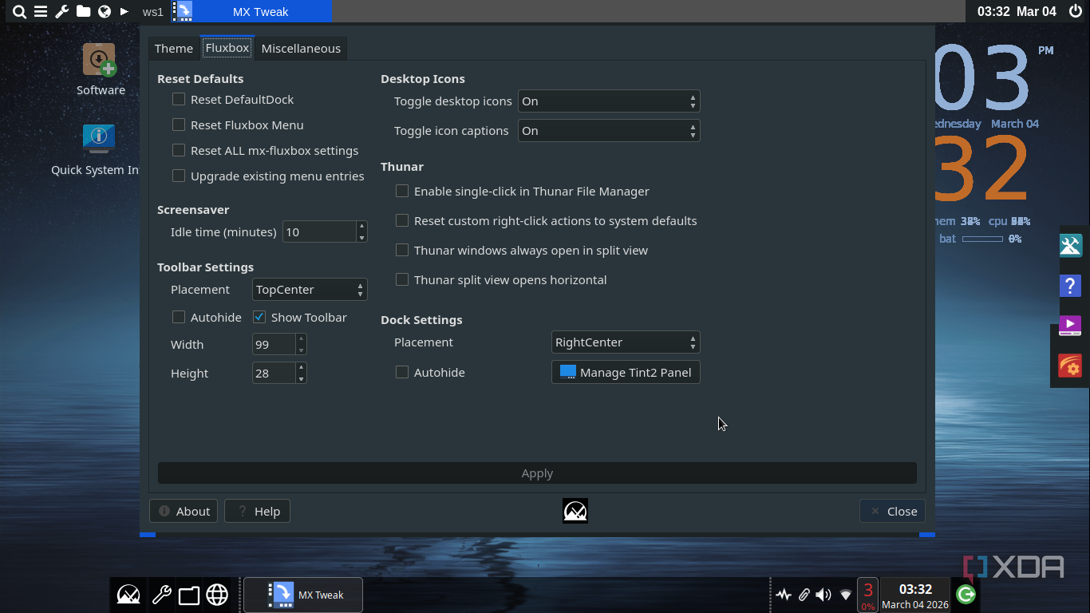Decrease toolbar Width with down arrow
Screen dimensions: 1090x613
pyautogui.click(x=301, y=350)
